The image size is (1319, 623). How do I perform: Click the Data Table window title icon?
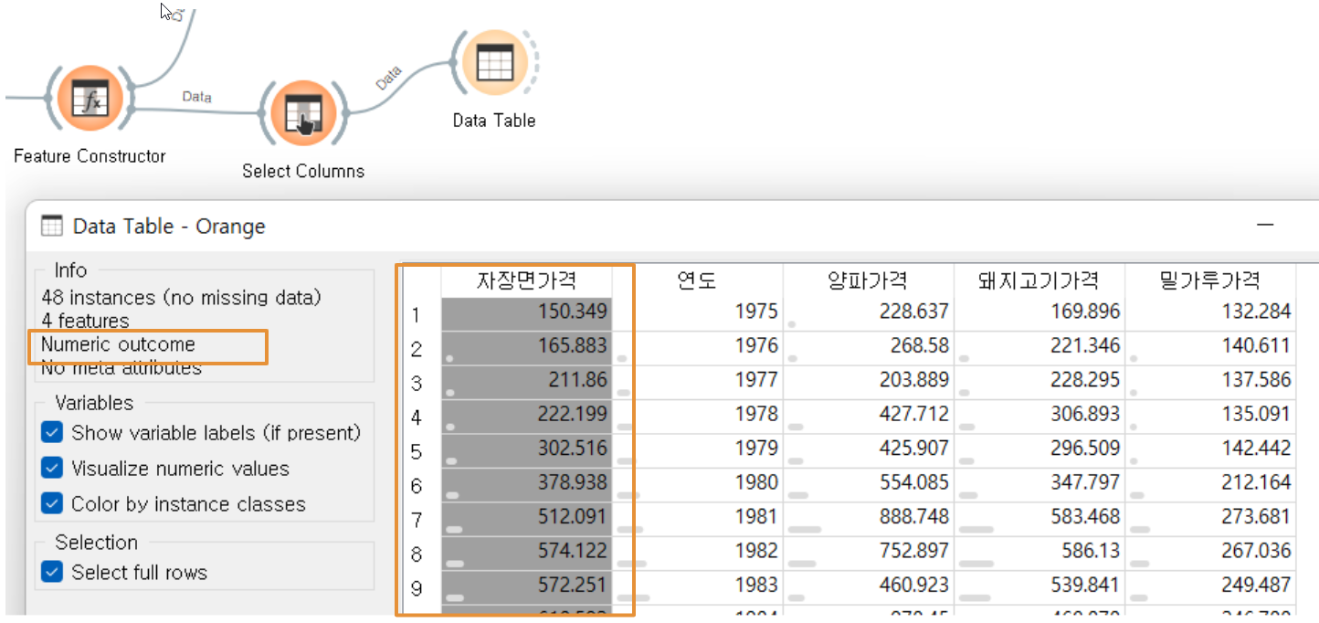[x=53, y=227]
